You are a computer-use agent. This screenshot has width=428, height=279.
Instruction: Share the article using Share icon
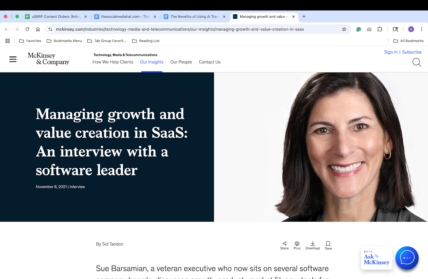(x=284, y=245)
